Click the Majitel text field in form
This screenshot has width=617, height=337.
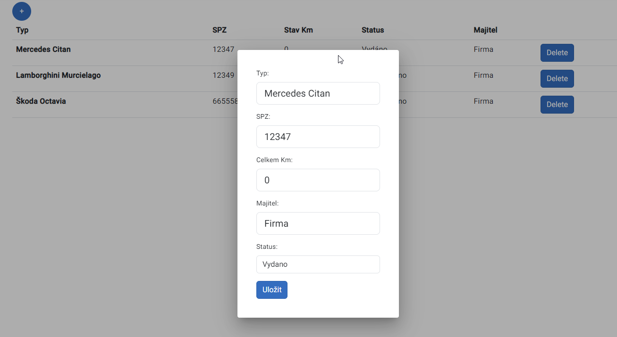click(318, 223)
